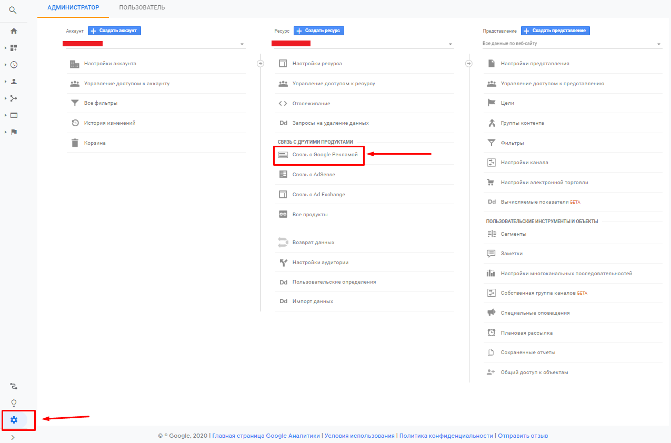Click the Заметки speech bubble icon
The width and height of the screenshot is (671, 443).
point(492,254)
